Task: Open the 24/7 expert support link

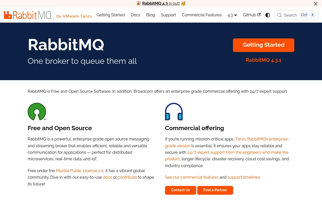Action: pos(227,156)
